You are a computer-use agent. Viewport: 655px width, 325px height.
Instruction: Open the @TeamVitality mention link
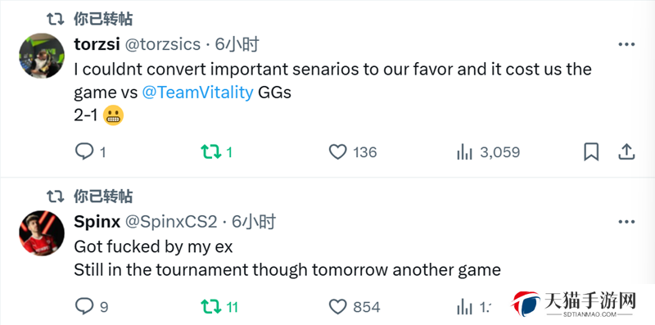coord(197,93)
